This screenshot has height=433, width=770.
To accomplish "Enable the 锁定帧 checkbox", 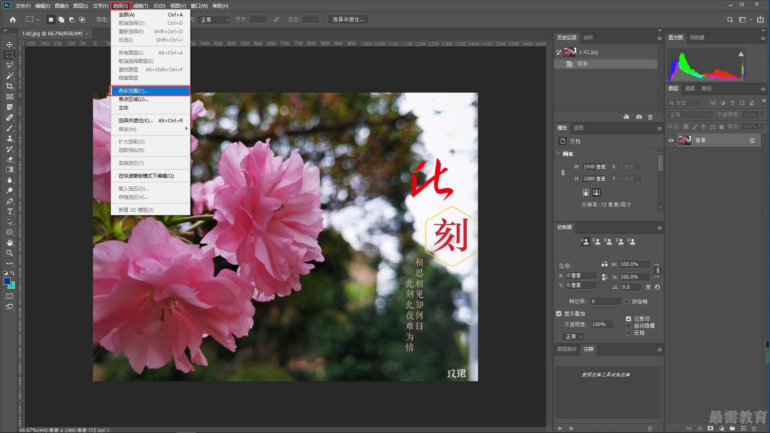I will 626,301.
